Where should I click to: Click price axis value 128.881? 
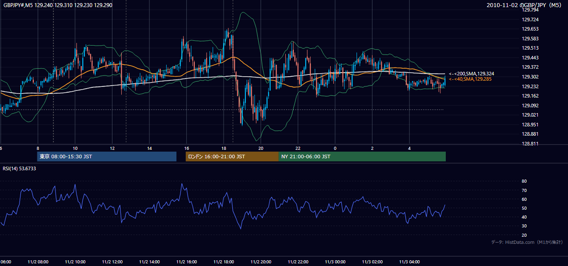[x=530, y=134]
